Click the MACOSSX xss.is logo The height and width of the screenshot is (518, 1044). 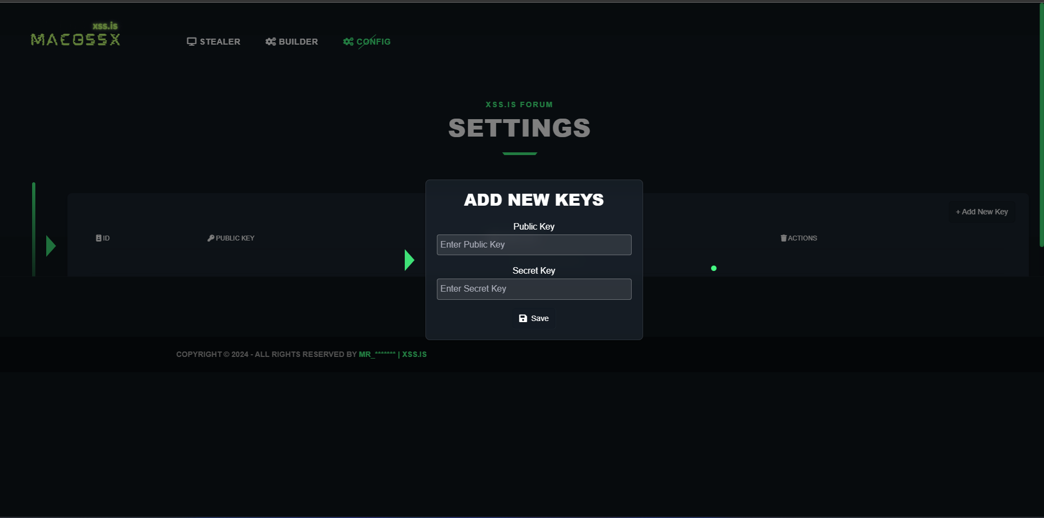(x=75, y=34)
